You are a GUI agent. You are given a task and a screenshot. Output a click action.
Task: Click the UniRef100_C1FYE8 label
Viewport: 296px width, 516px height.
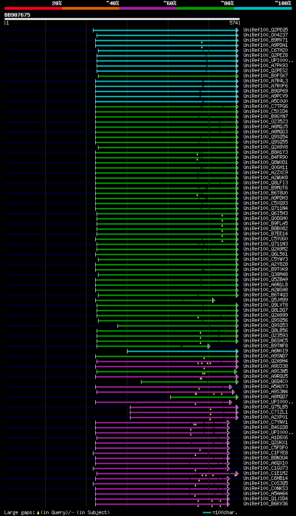[x=265, y=453]
